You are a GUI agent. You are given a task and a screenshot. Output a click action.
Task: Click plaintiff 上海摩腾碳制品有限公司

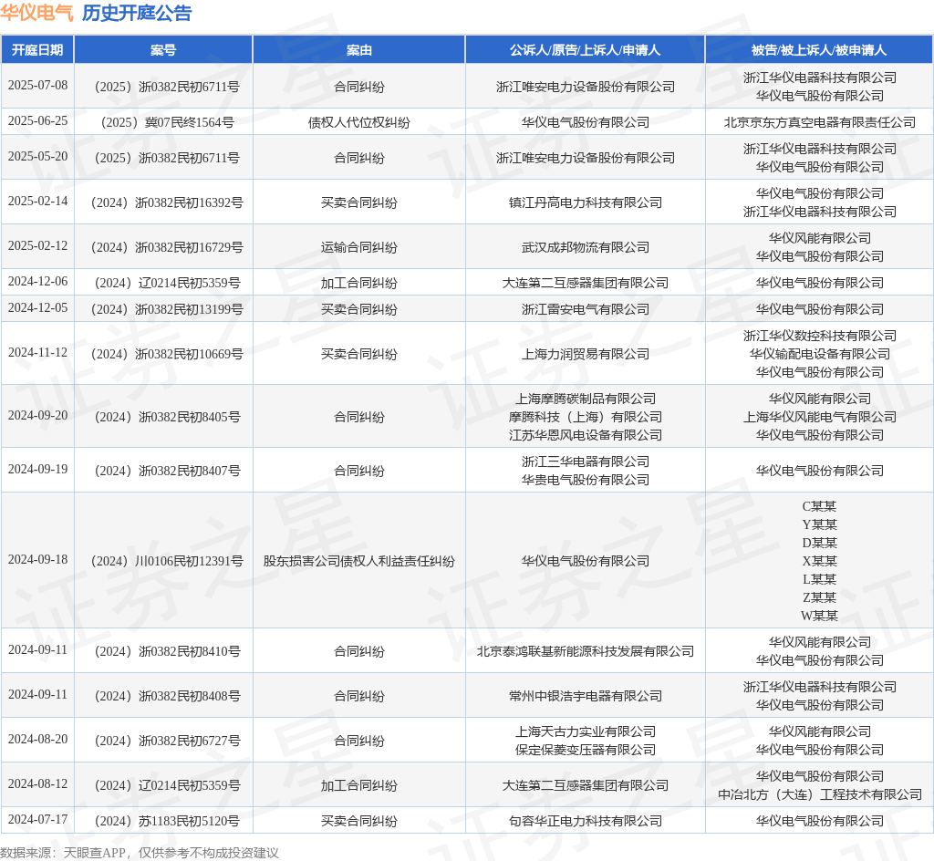point(585,399)
